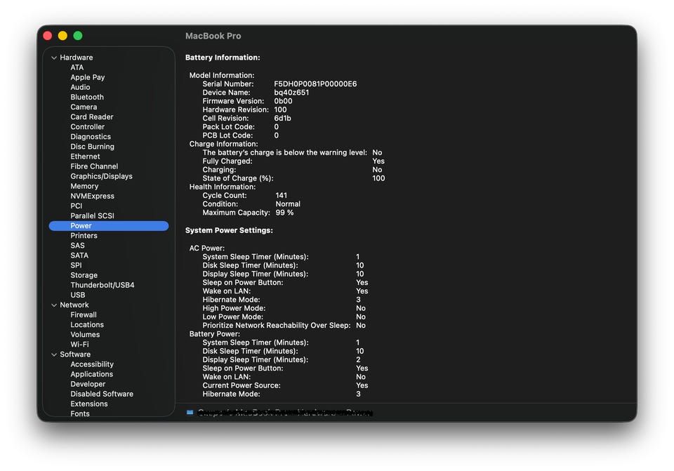Image resolution: width=674 pixels, height=471 pixels.
Task: Click the computer icon in the path bar
Action: click(x=190, y=413)
